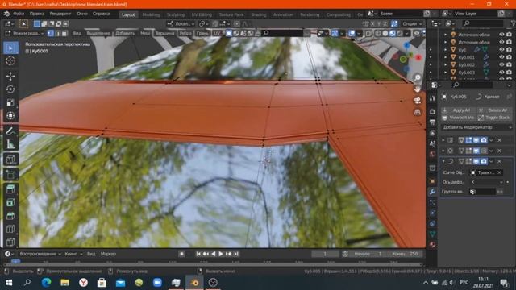Enable edge select mode
Viewport: 516px width, 290px height.
tap(58, 33)
